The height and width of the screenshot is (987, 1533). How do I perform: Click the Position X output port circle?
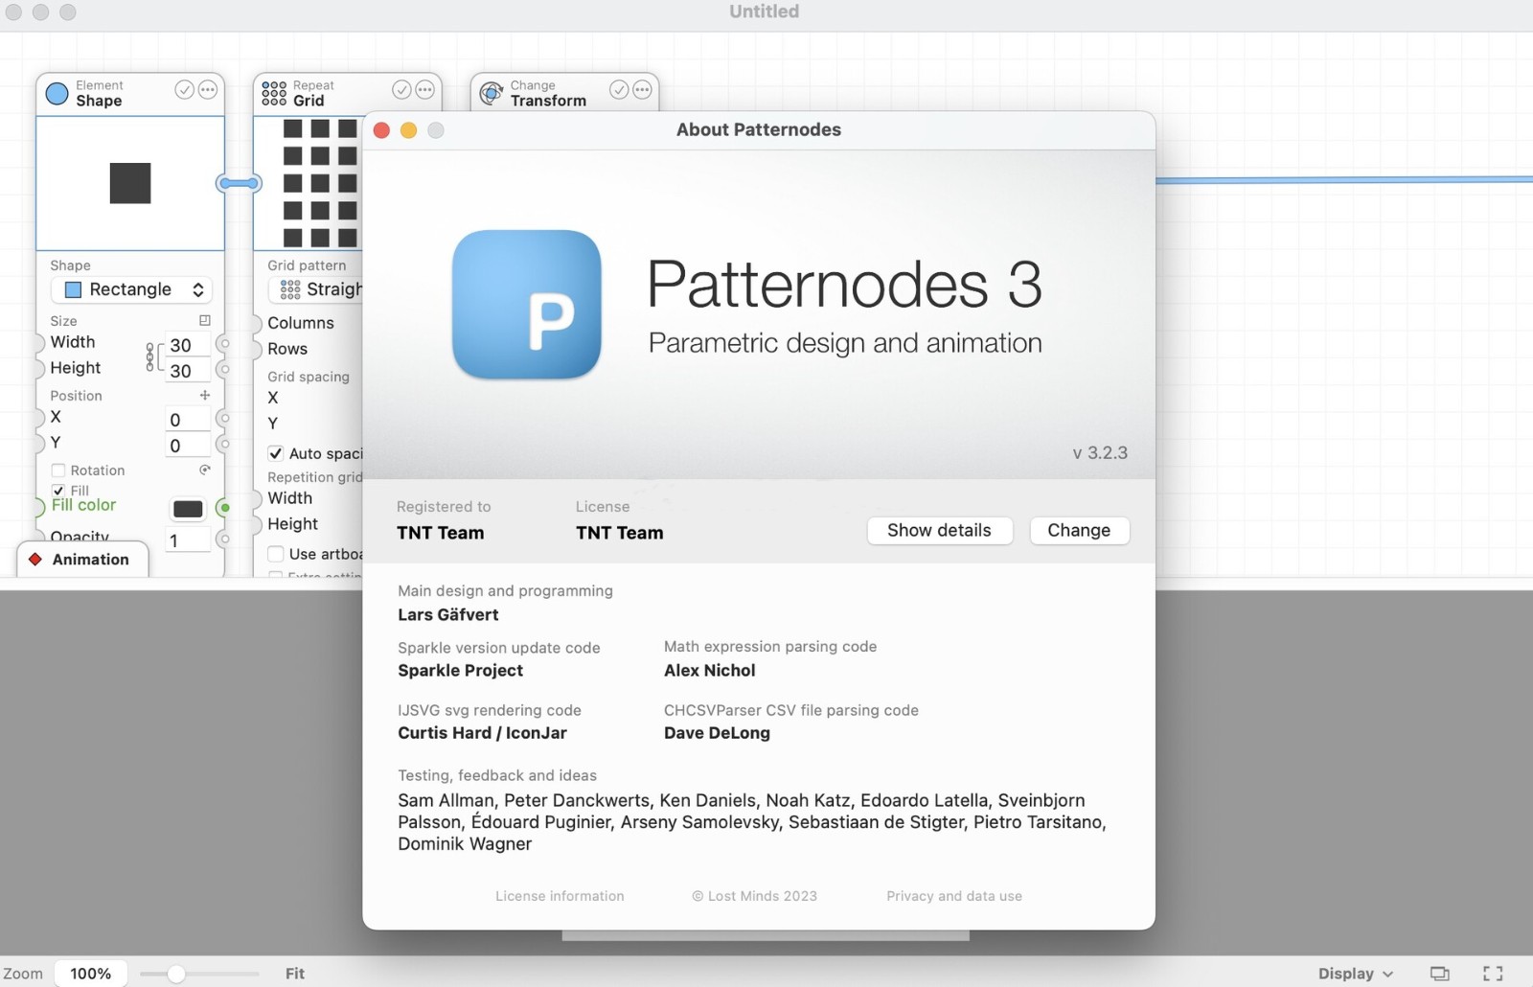tap(224, 418)
